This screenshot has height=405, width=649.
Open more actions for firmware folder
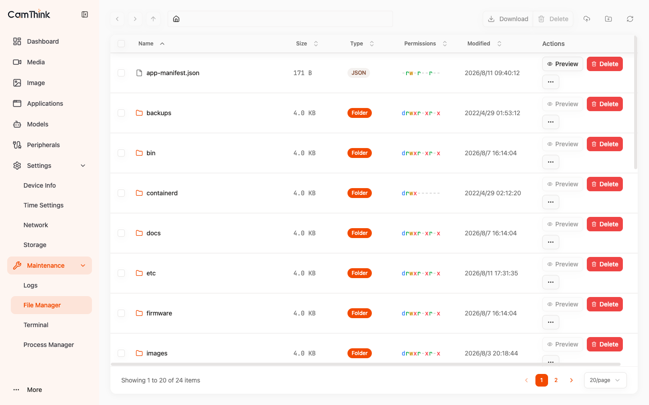click(x=551, y=322)
